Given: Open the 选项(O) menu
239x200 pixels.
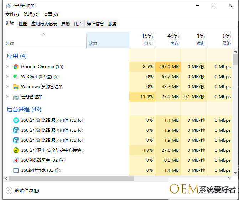Looking at the screenshot, I should tap(31, 15).
